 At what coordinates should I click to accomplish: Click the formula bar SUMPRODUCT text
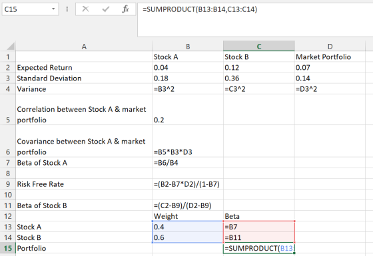pyautogui.click(x=200, y=9)
